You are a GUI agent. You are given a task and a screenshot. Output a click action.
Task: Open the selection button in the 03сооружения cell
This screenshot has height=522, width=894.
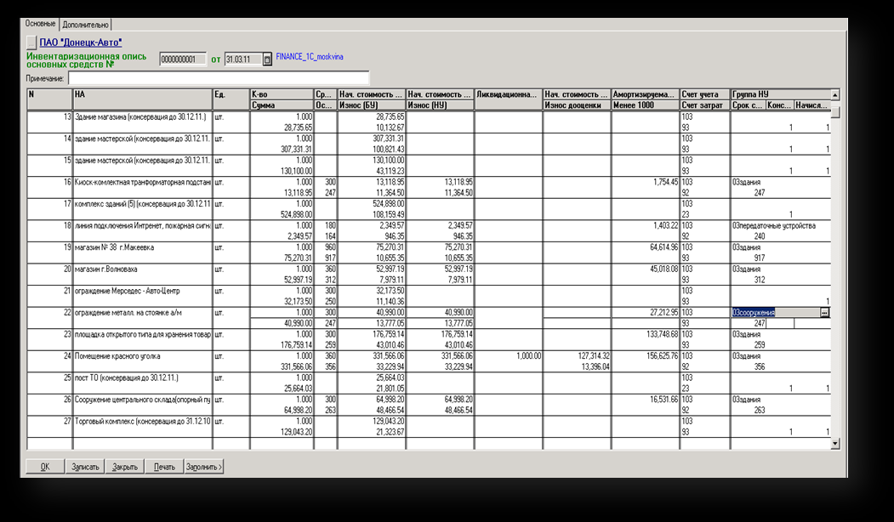(x=825, y=312)
